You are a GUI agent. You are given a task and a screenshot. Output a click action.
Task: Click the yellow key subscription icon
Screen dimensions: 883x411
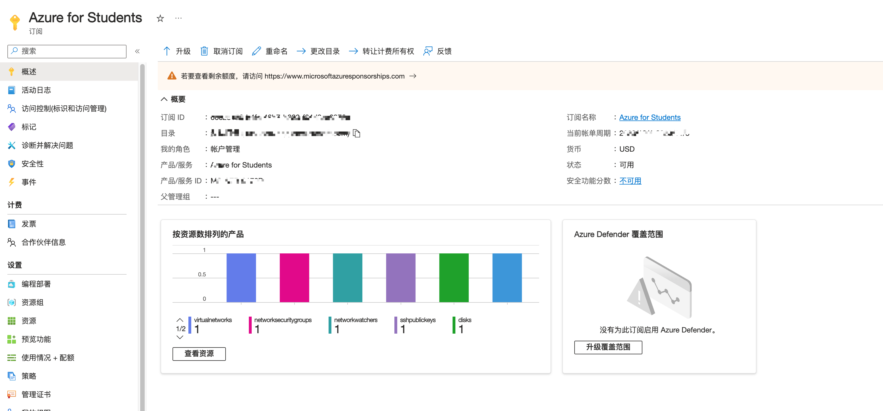point(15,22)
